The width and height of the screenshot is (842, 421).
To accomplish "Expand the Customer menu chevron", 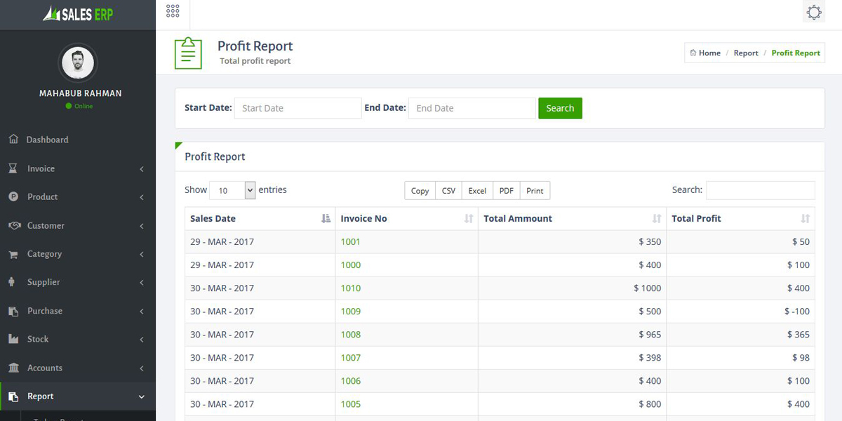I will 142,226.
